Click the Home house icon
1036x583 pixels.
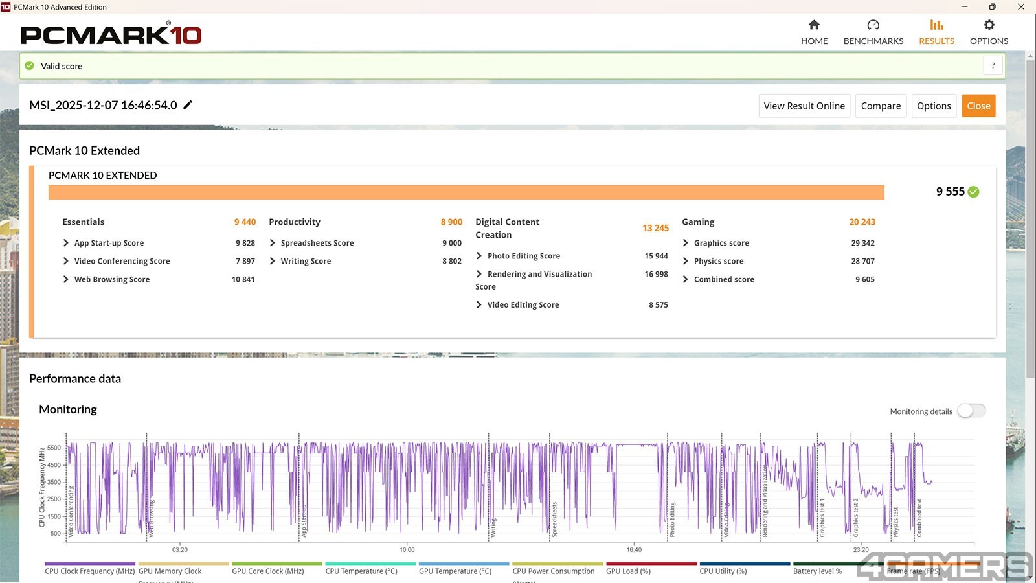(x=814, y=25)
